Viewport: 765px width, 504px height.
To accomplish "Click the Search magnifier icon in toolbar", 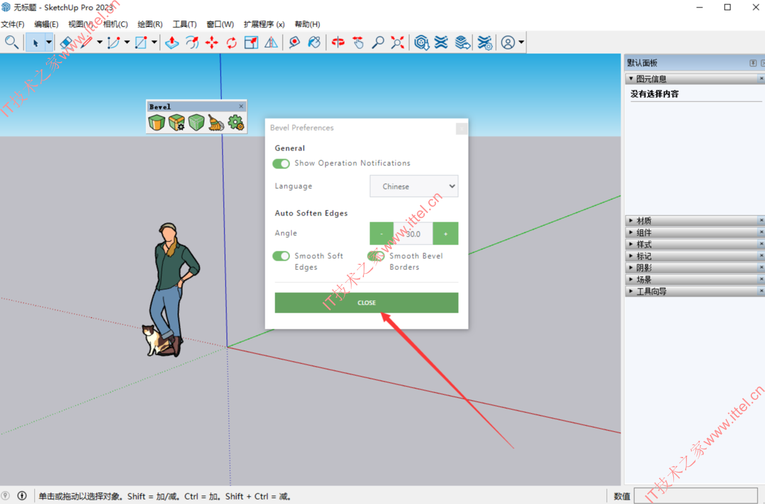I will (x=11, y=42).
